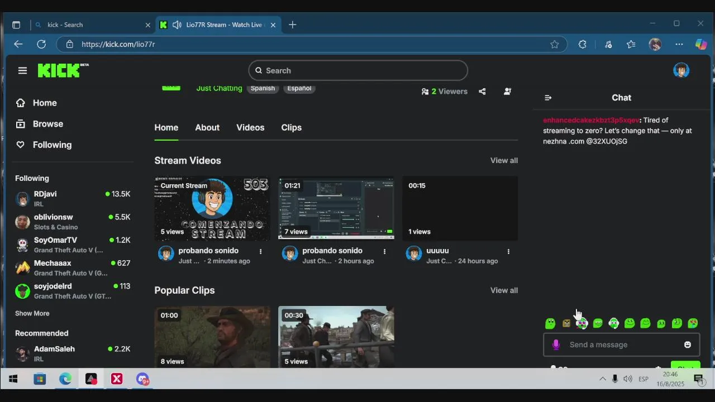Open oblivionsw channel

pos(73,222)
